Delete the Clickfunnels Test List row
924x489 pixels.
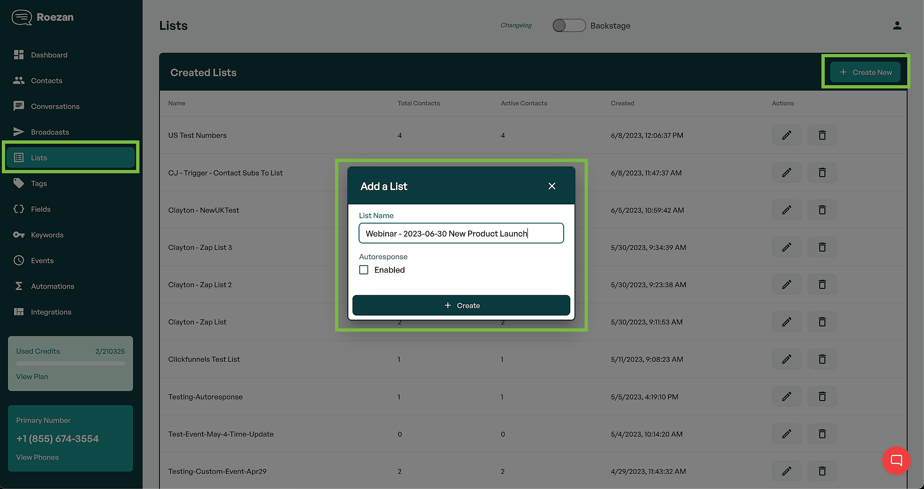click(822, 359)
